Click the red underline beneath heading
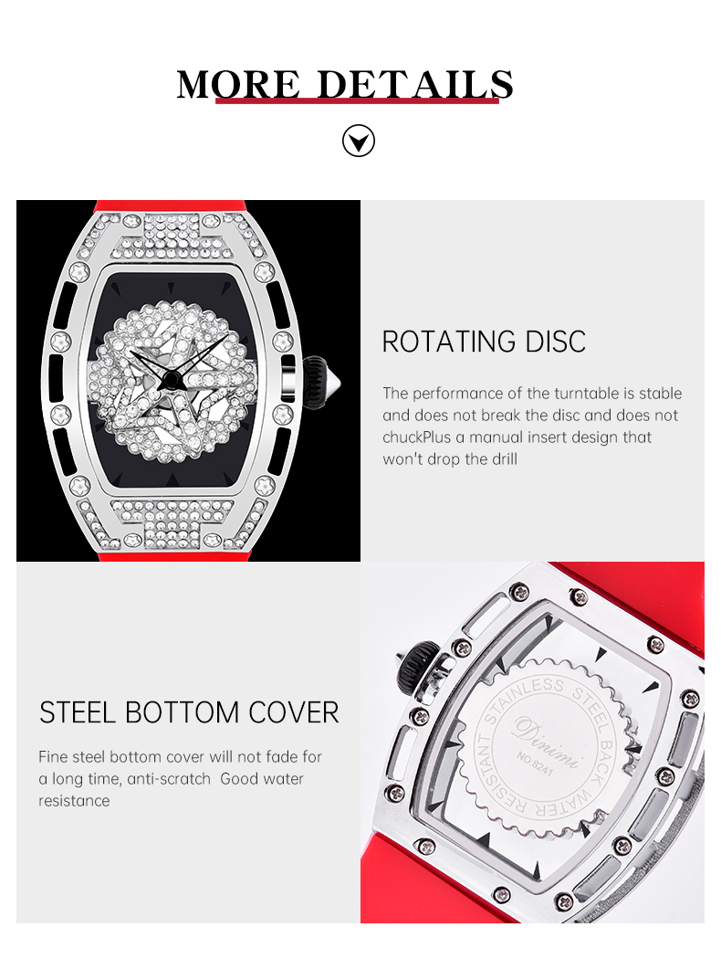Image resolution: width=721 pixels, height=959 pixels. [x=357, y=100]
